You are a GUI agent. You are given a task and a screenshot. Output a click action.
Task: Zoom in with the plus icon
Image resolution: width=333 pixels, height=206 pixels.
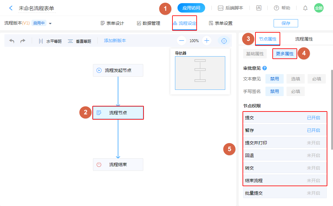tap(206, 41)
